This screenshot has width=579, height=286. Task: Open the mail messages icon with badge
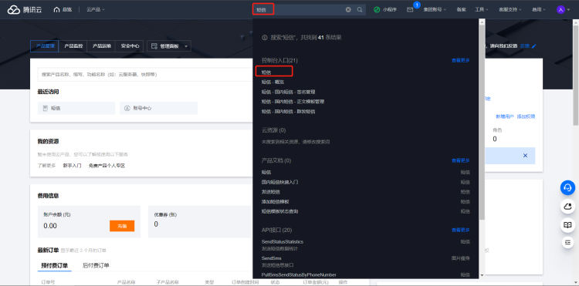click(410, 9)
